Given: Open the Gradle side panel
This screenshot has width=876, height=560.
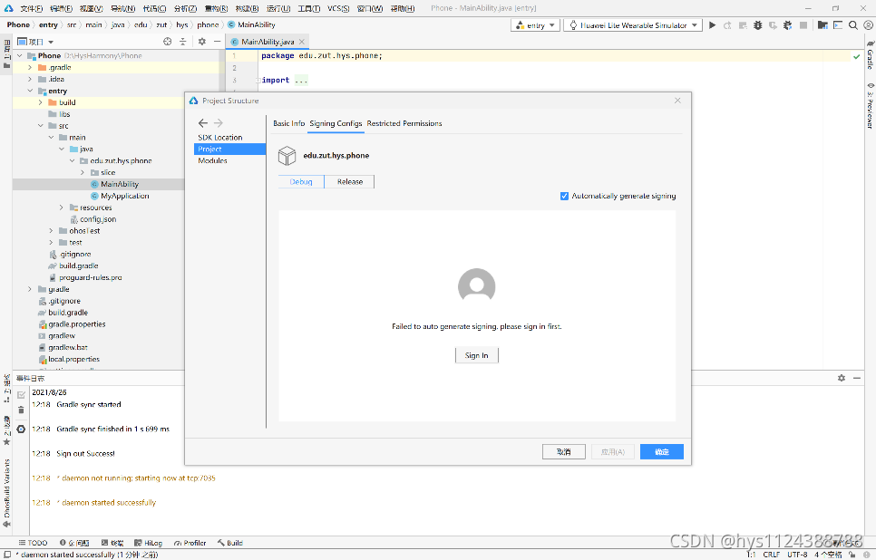Looking at the screenshot, I should [870, 54].
